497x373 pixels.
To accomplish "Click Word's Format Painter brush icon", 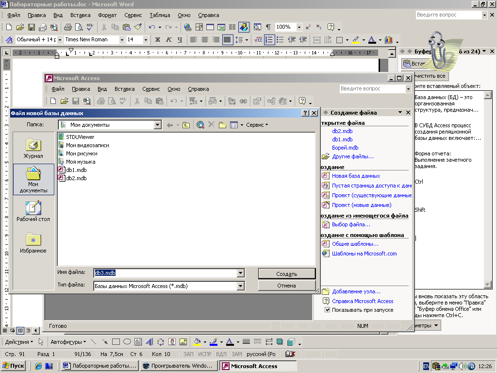I will pyautogui.click(x=138, y=27).
